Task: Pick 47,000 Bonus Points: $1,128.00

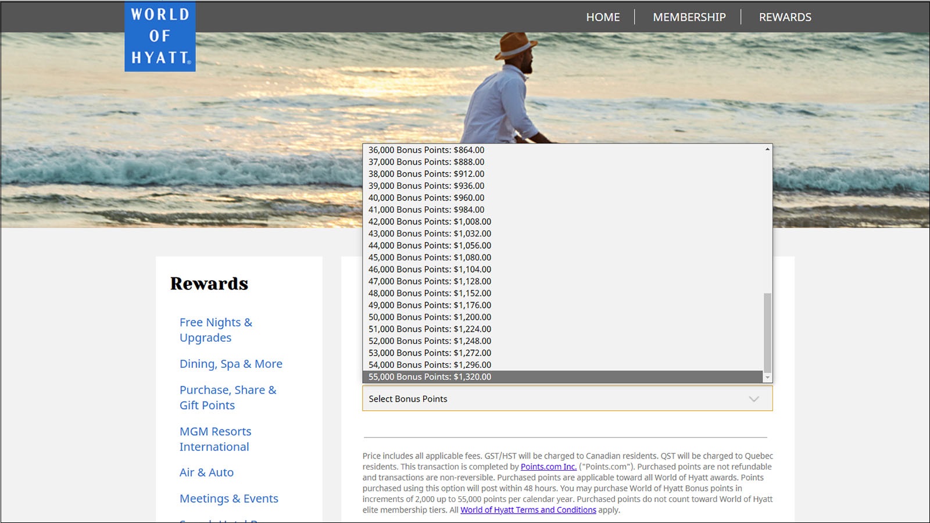Action: 563,281
